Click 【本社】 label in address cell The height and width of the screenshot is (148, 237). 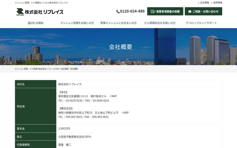[63, 92]
